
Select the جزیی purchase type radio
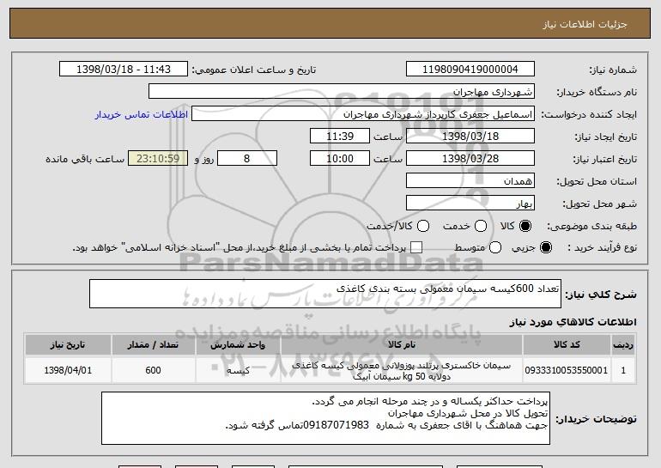(x=545, y=248)
